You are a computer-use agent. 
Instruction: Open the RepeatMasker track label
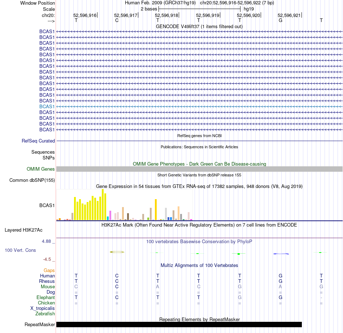click(40, 324)
